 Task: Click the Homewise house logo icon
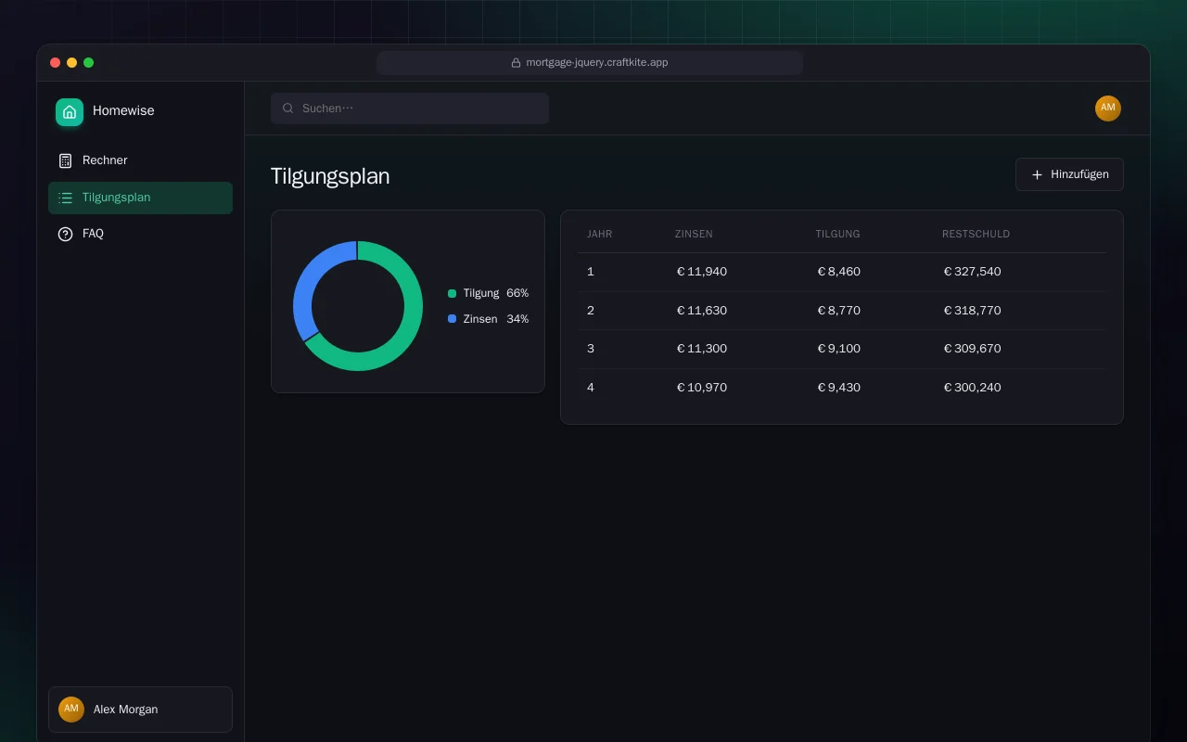(70, 111)
